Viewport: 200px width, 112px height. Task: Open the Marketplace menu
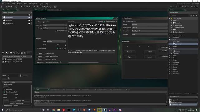coord(33,4)
